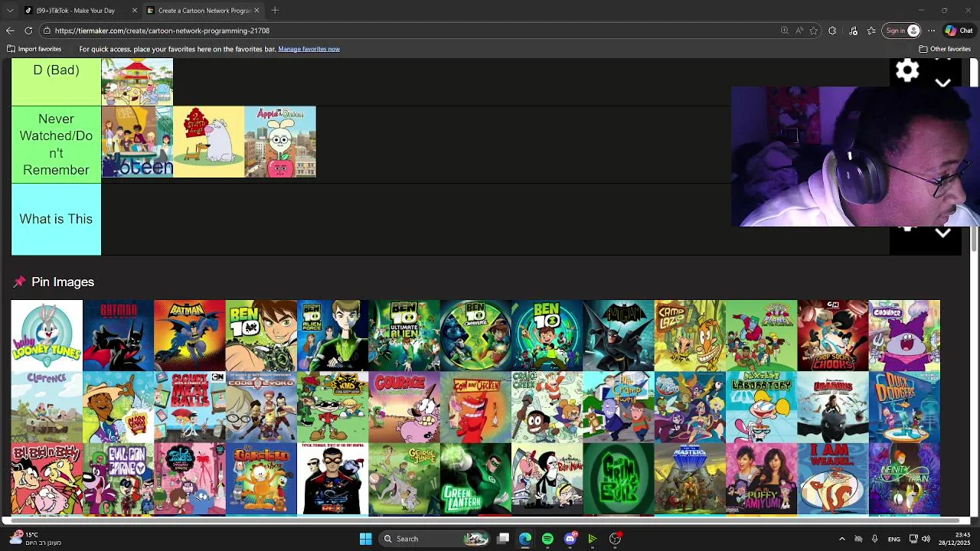Activate Read aloud icon

click(799, 31)
